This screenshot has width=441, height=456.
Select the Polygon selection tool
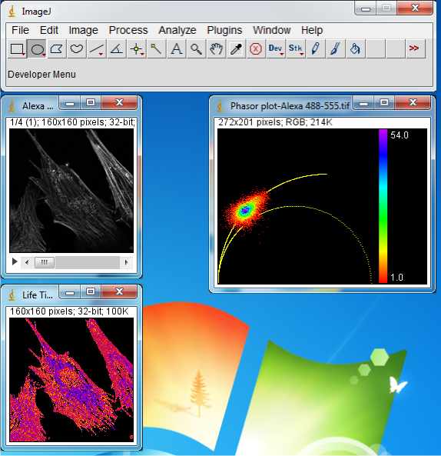[57, 49]
